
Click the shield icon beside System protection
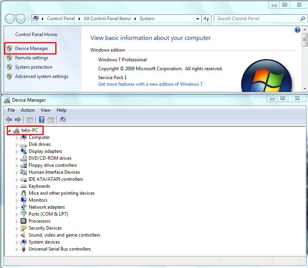click(9, 67)
